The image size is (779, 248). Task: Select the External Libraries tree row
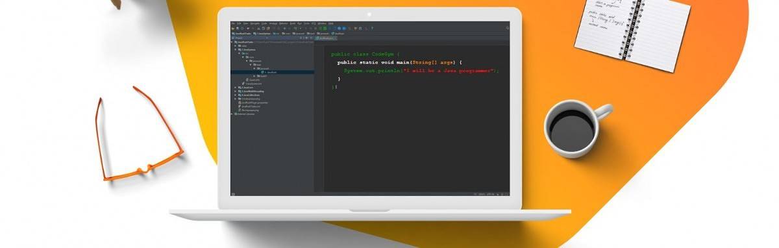[x=272, y=114]
